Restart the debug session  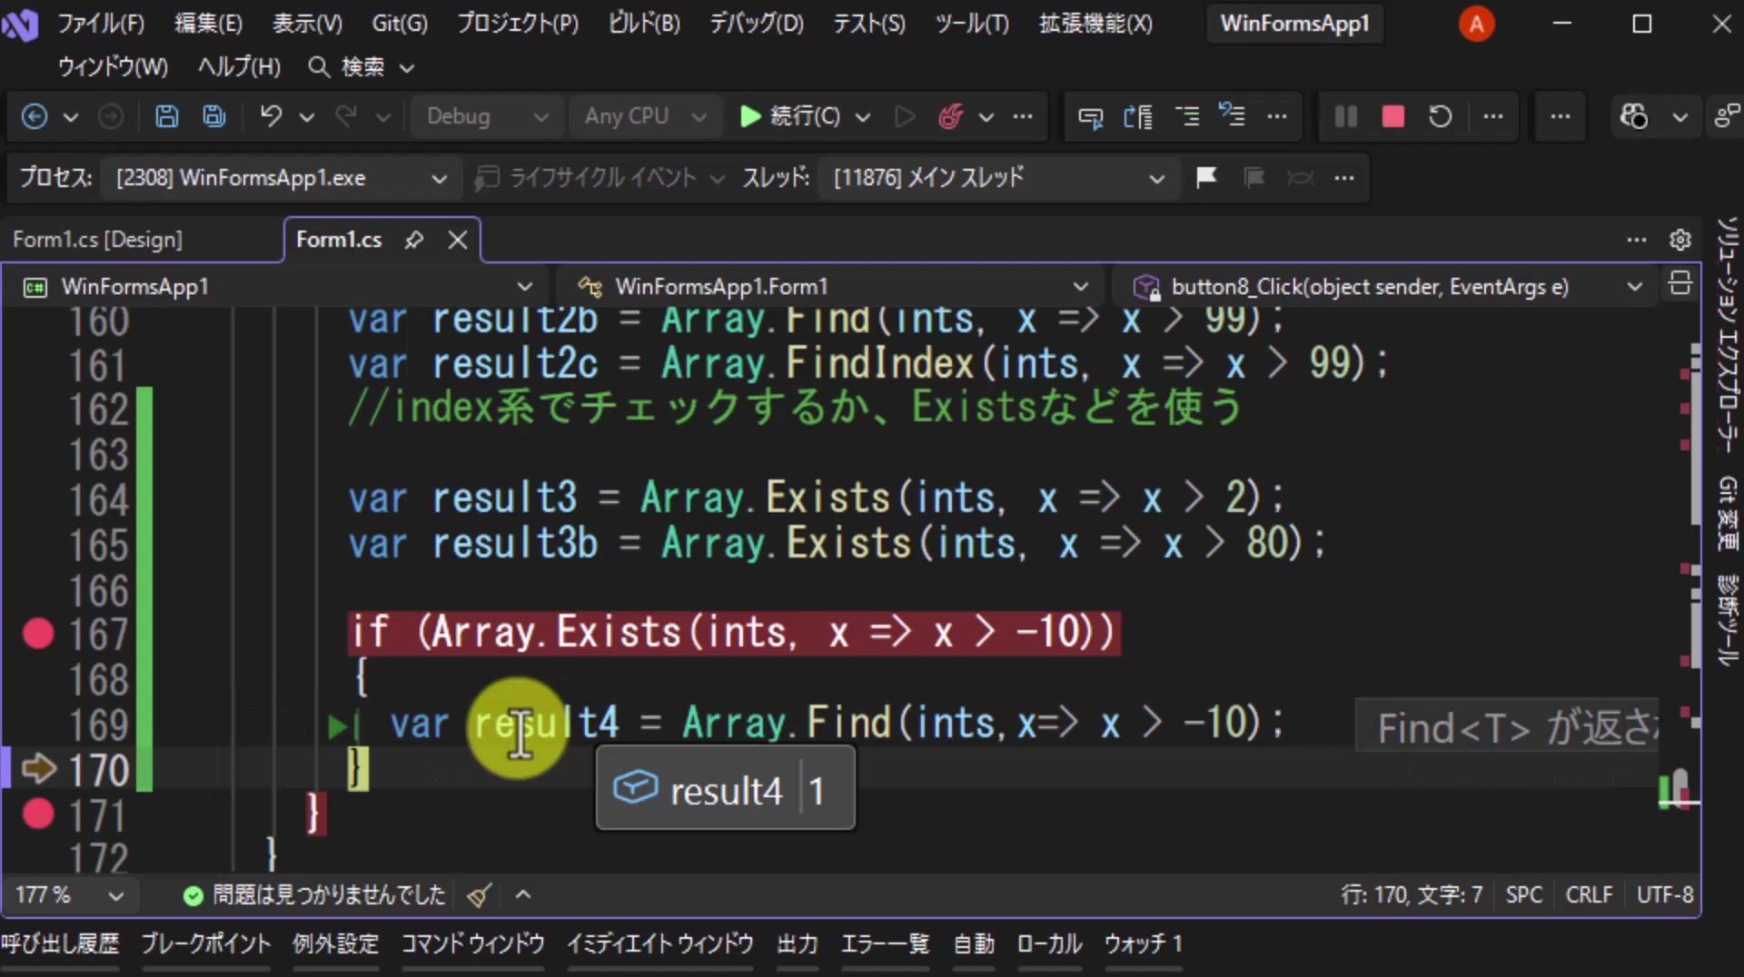1440,116
